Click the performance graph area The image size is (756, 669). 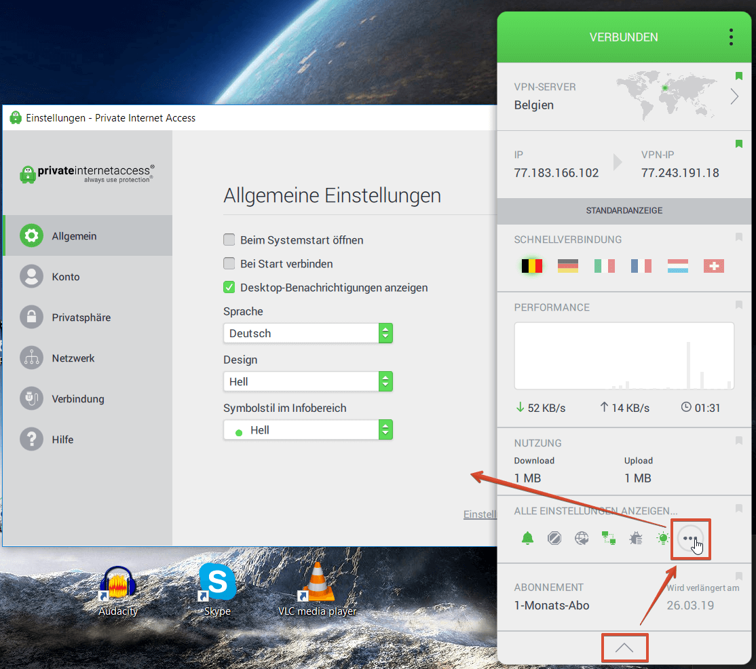[x=624, y=356]
